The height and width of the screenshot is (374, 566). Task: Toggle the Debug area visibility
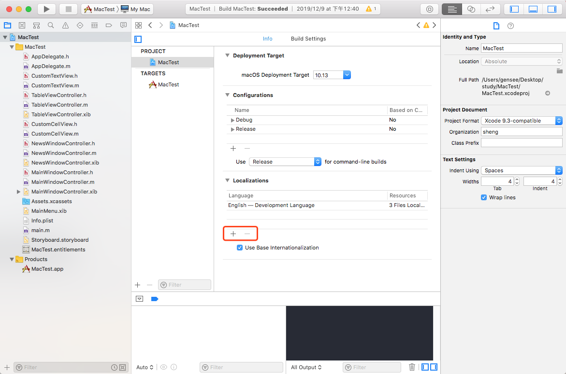[x=533, y=9]
